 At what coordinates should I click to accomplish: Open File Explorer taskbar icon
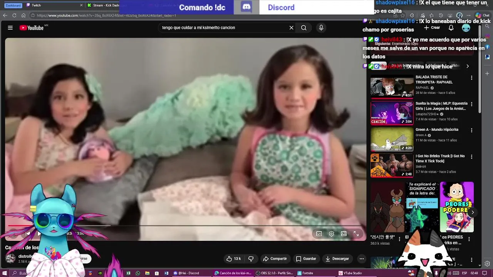147,273
